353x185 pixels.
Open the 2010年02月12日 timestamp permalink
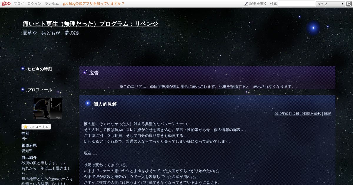click(x=298, y=114)
